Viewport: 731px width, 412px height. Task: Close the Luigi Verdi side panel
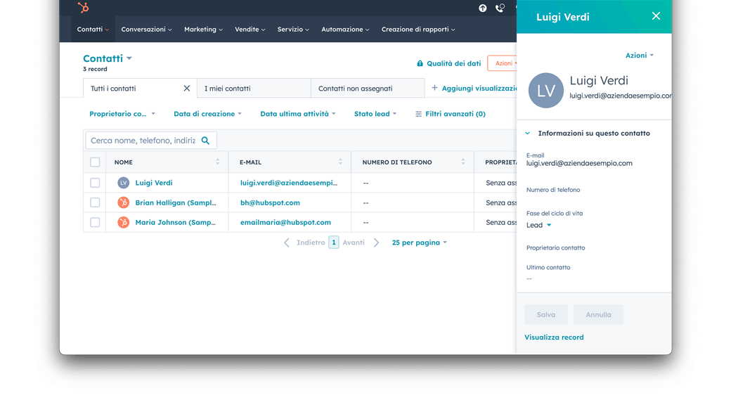[x=656, y=16]
